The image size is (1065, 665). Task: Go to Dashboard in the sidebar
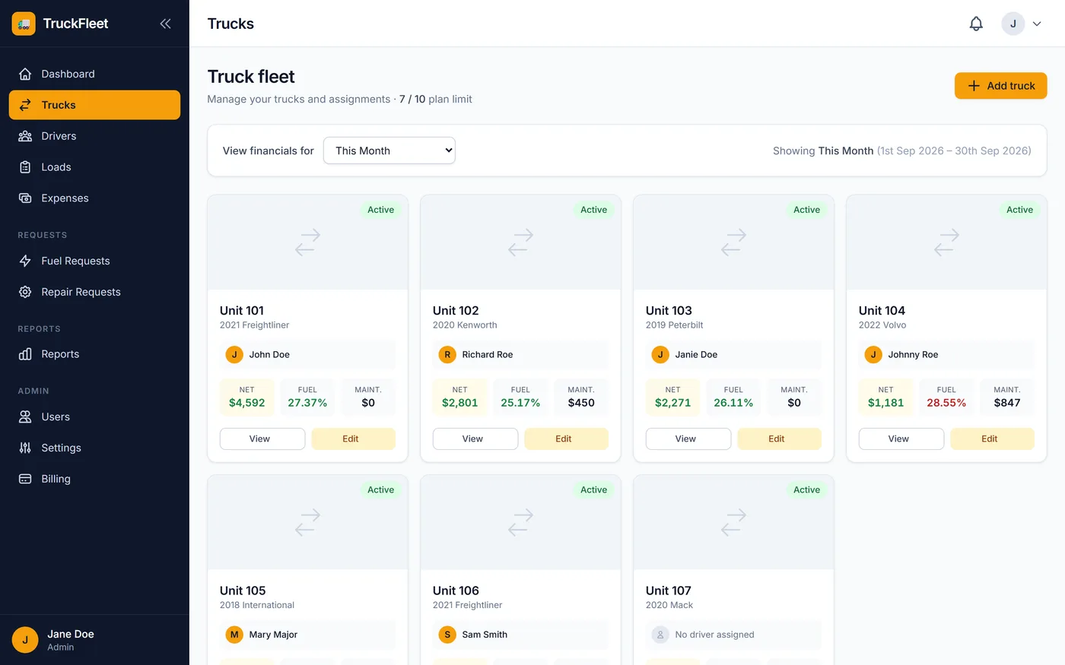point(94,74)
